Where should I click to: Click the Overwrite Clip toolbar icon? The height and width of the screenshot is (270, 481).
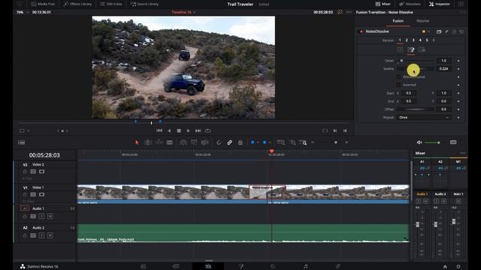pyautogui.click(x=194, y=142)
